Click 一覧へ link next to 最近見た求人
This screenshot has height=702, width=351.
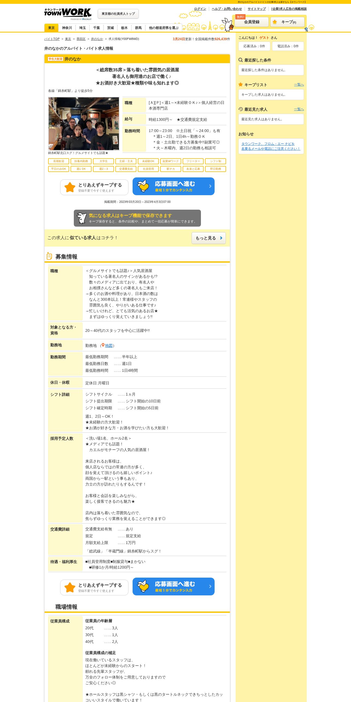299,109
